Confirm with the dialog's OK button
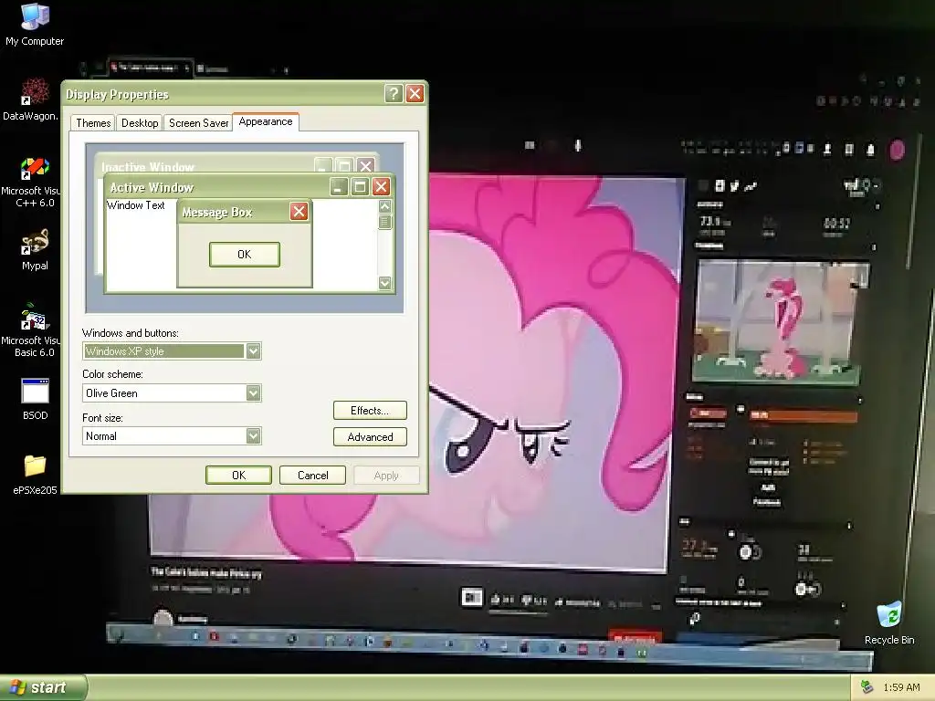The width and height of the screenshot is (935, 701). (238, 475)
